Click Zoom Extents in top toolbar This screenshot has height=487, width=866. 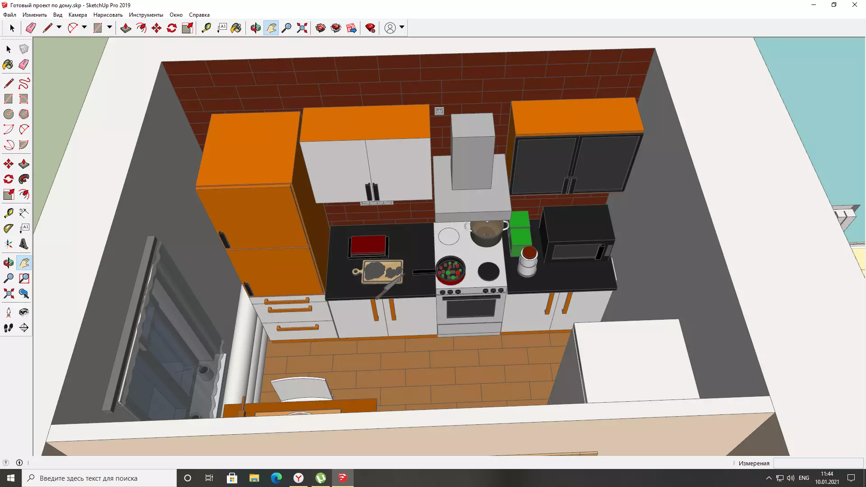pos(302,28)
